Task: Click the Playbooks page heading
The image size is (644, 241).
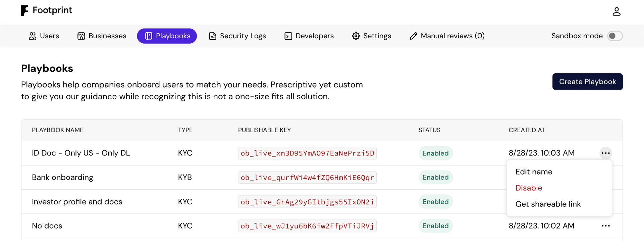Action: click(x=47, y=68)
